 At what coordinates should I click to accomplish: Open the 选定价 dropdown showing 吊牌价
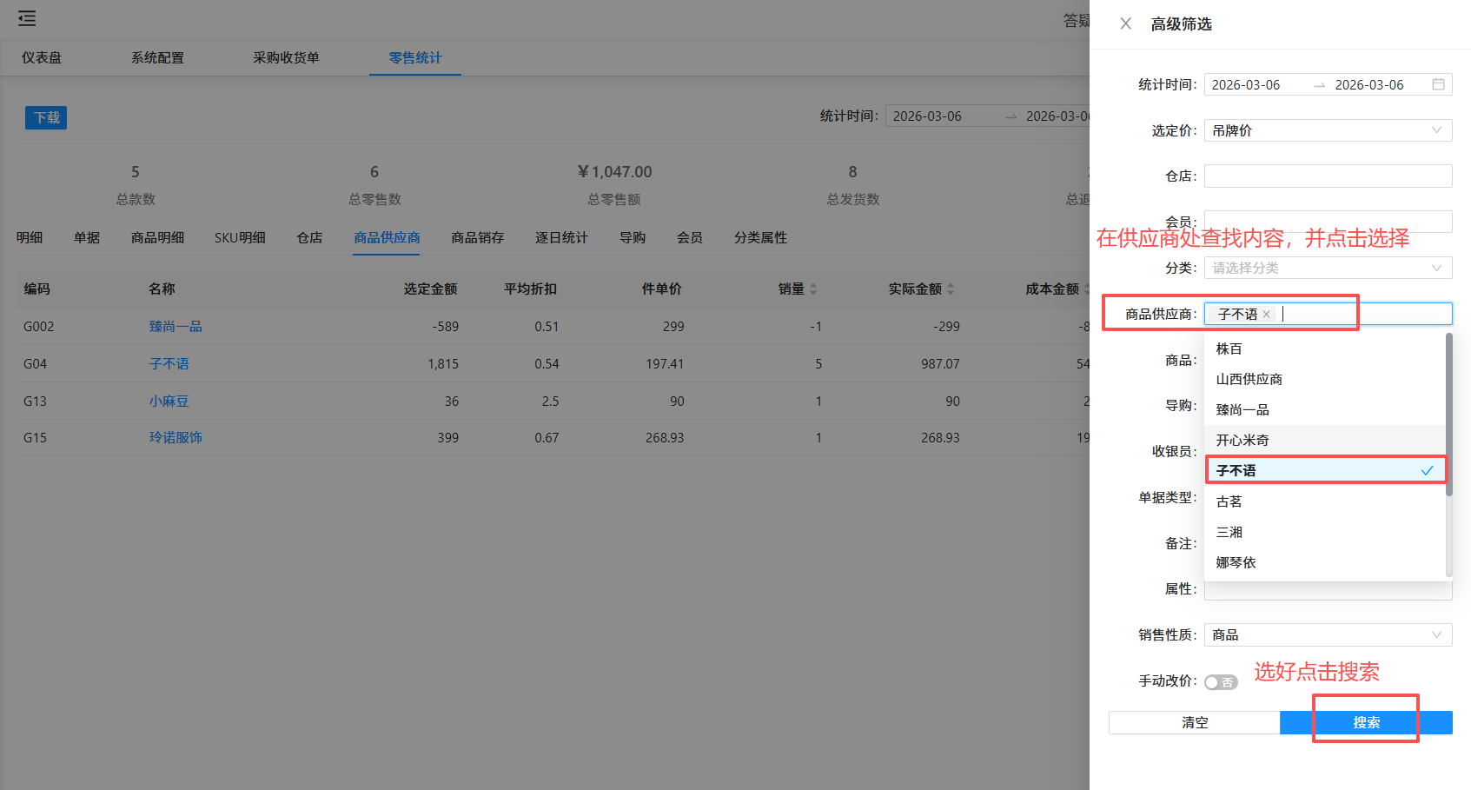[x=1327, y=130]
